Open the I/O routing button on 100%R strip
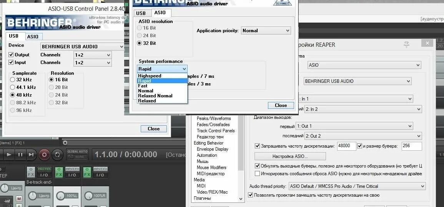The width and height of the screenshot is (444, 207). point(100,175)
